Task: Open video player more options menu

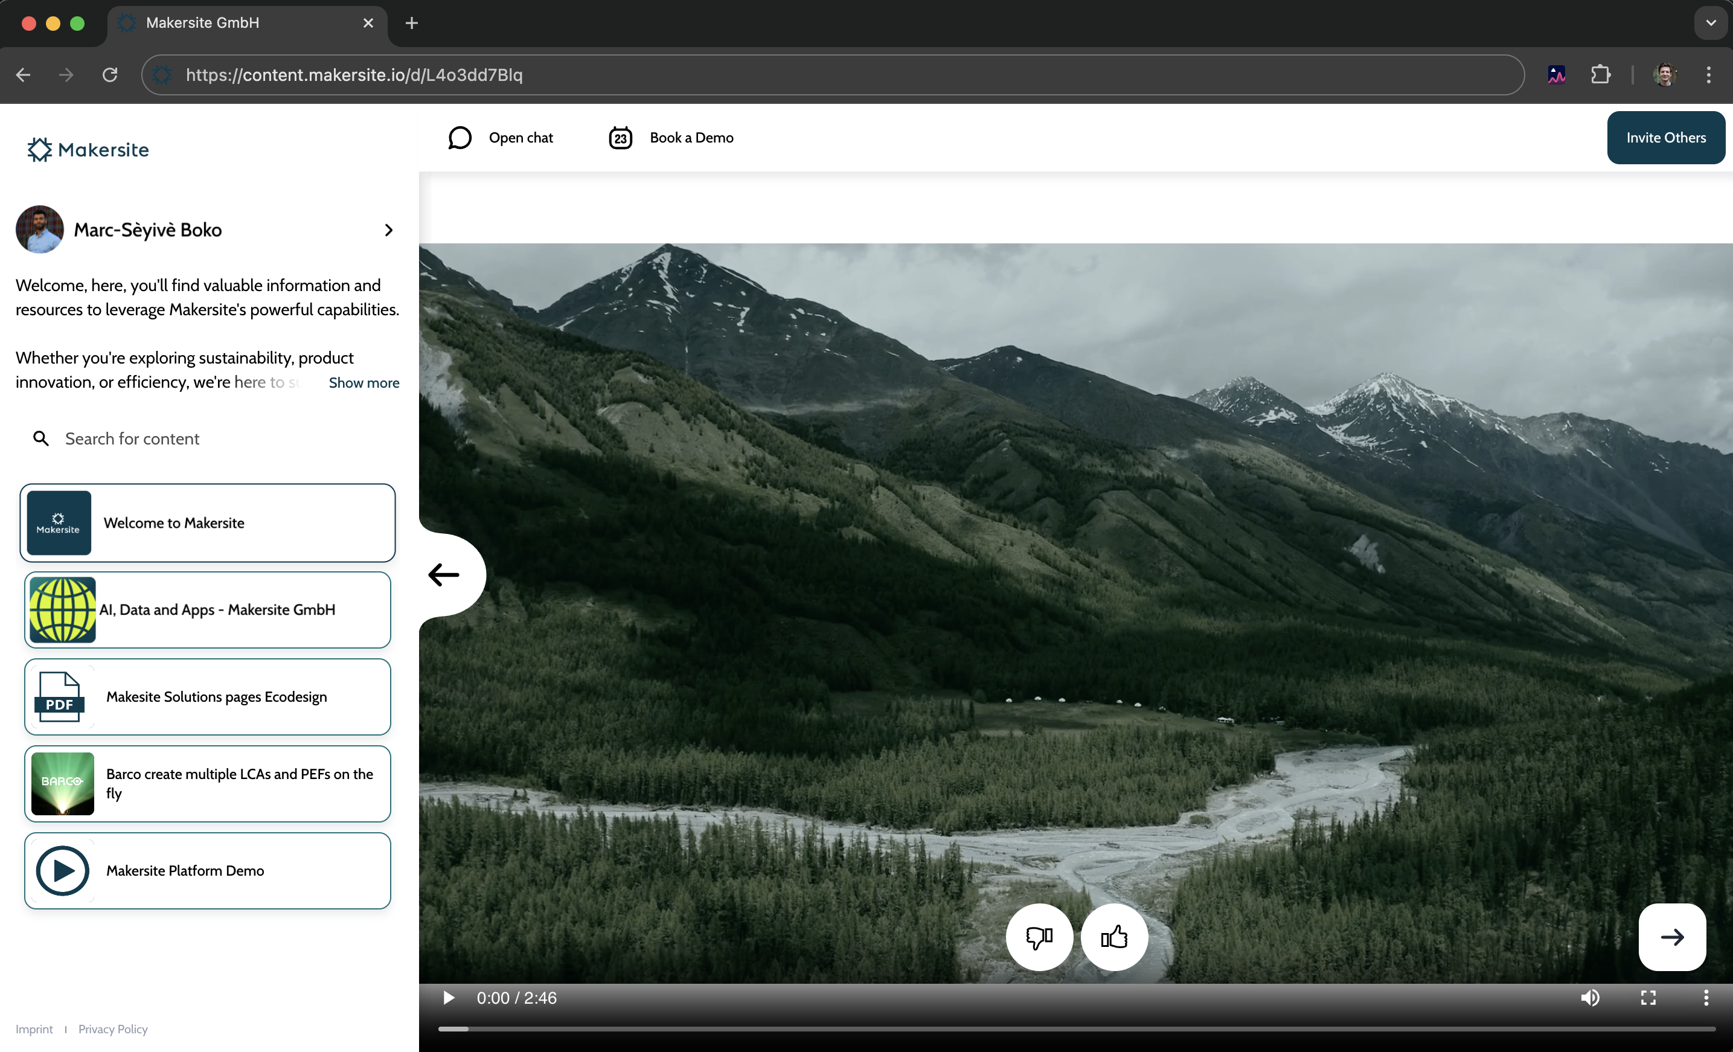Action: point(1706,998)
